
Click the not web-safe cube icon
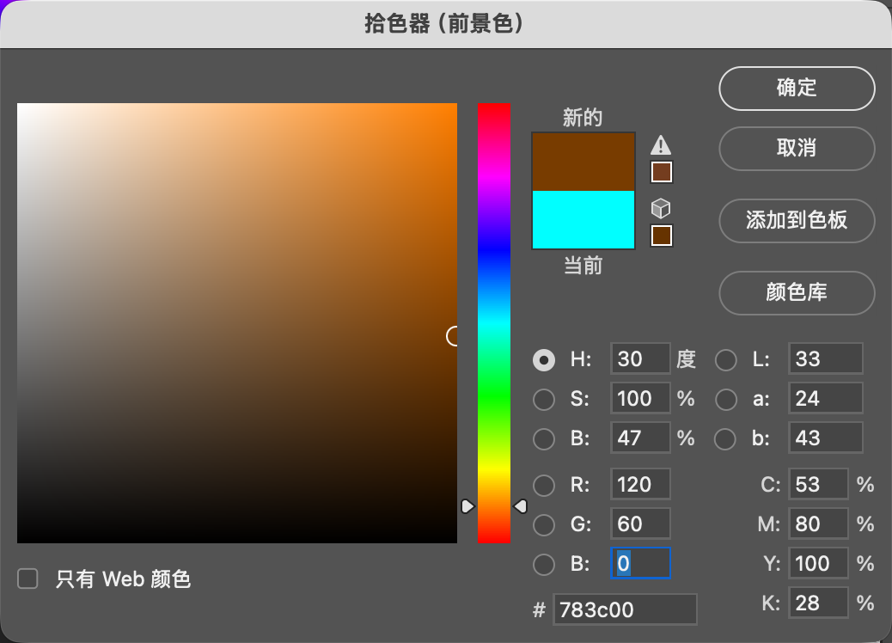coord(660,208)
